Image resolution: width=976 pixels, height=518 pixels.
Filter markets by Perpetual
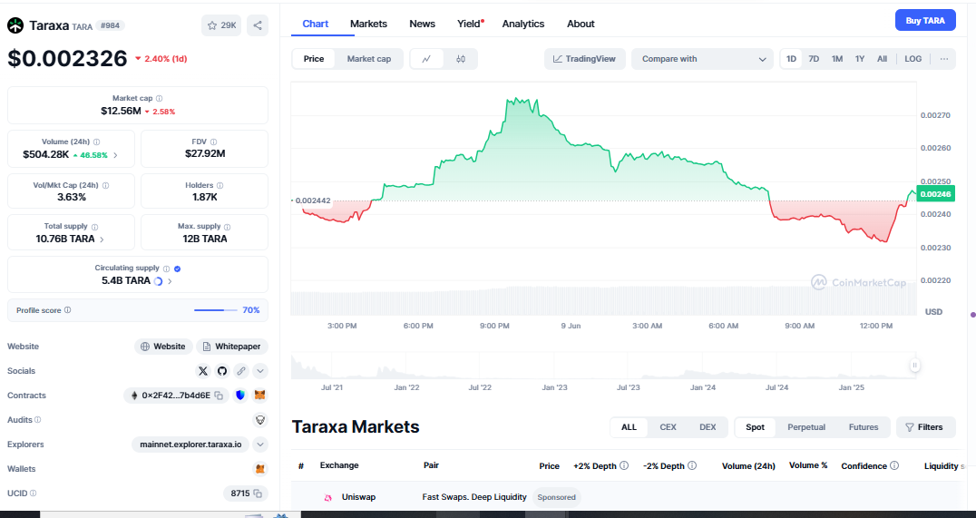point(806,427)
